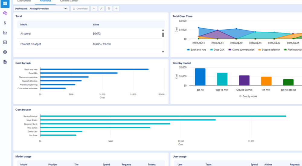The height and width of the screenshot is (166, 302).
Task: Click the 2026-09-02 Batch eval data point
Action: [x=236, y=29]
